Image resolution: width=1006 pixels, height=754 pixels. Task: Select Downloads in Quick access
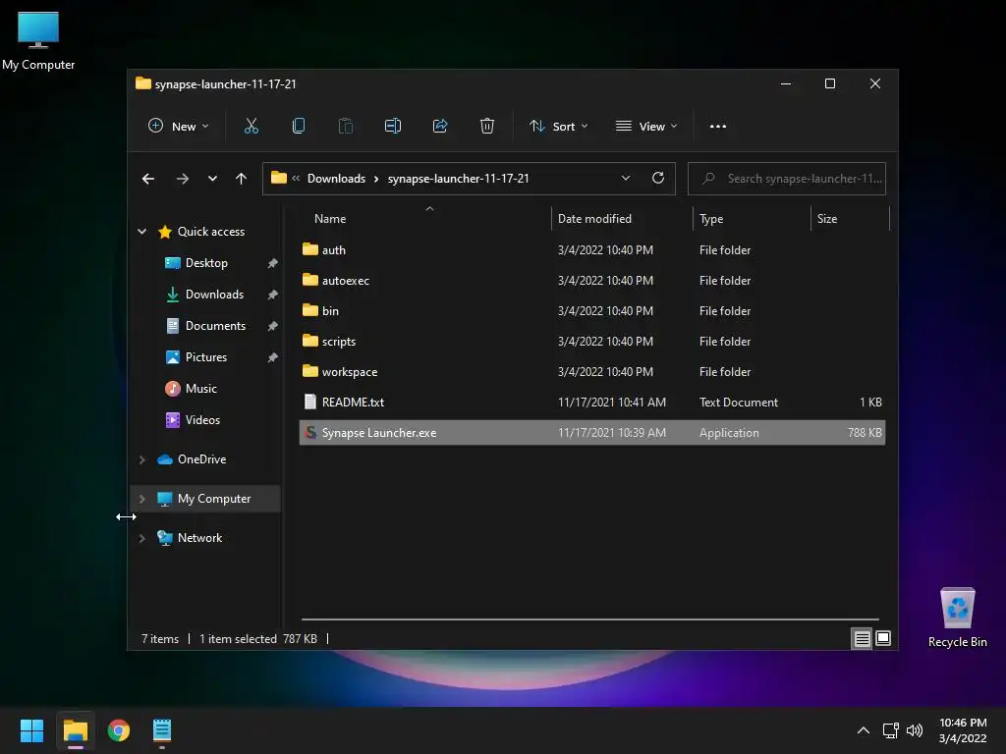tap(213, 295)
